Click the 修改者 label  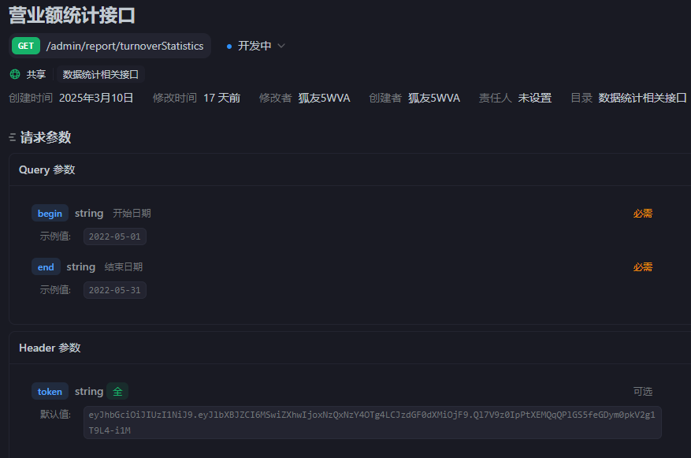tap(276, 98)
